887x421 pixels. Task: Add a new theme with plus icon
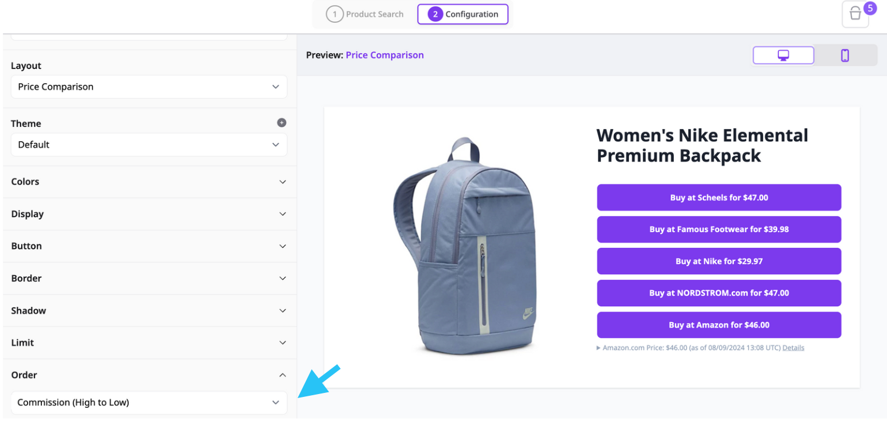(x=281, y=123)
